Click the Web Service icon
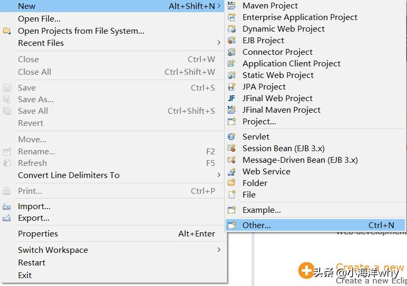The height and width of the screenshot is (286, 407). (231, 171)
